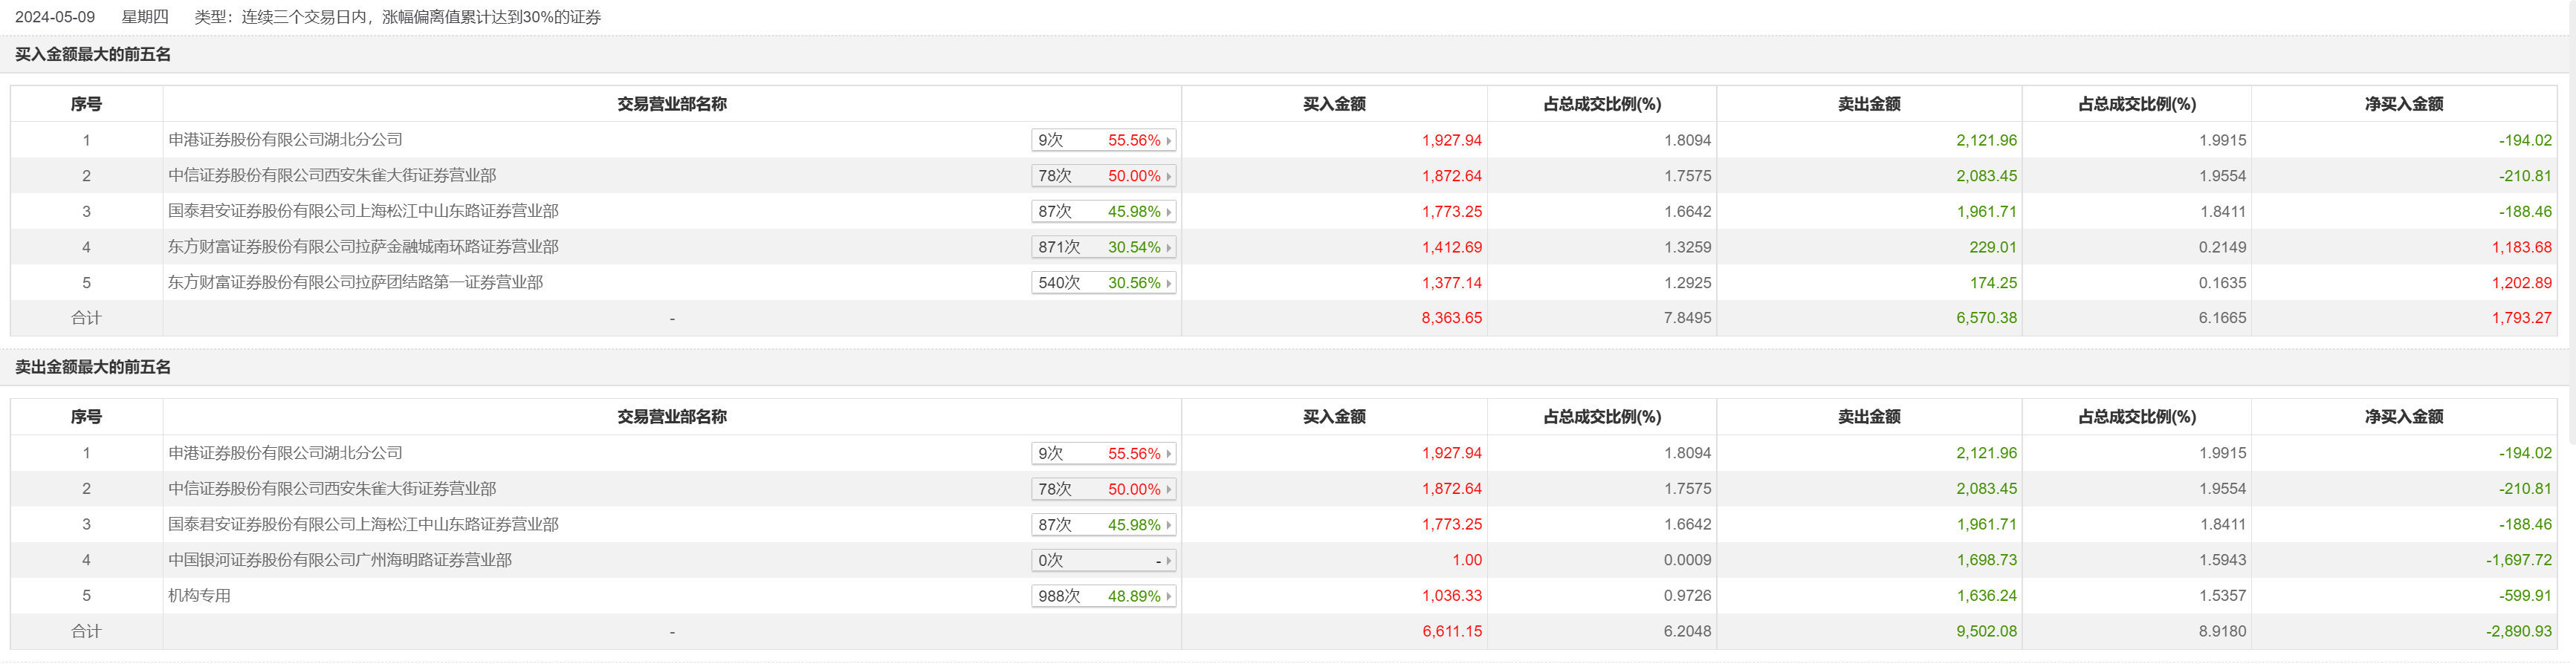Open 国泰君安上海松江中山东路营业部 in the buy table
Image resolution: width=2576 pixels, height=664 pixels.
[363, 211]
